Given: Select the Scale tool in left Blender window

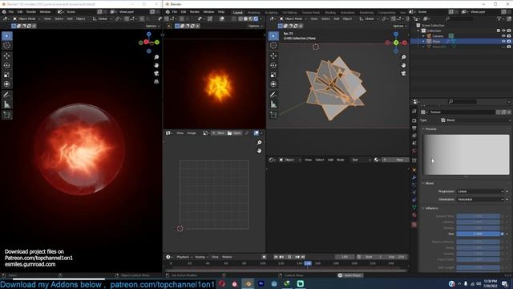Looking at the screenshot, I should point(6,75).
